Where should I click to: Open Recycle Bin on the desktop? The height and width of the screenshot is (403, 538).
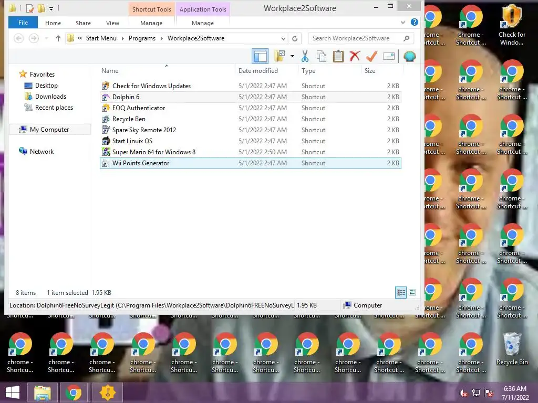(x=512, y=349)
